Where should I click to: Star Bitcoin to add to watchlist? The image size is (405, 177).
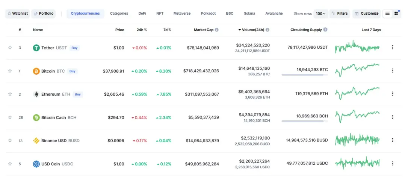click(x=10, y=71)
